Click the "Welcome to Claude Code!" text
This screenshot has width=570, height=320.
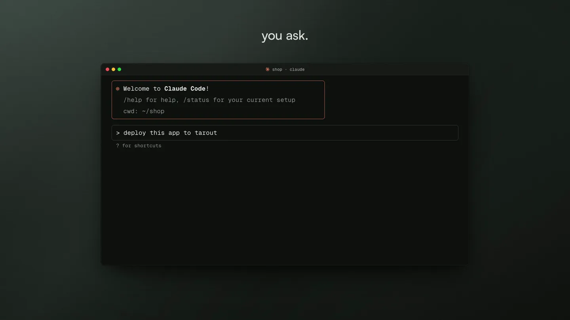tap(166, 89)
